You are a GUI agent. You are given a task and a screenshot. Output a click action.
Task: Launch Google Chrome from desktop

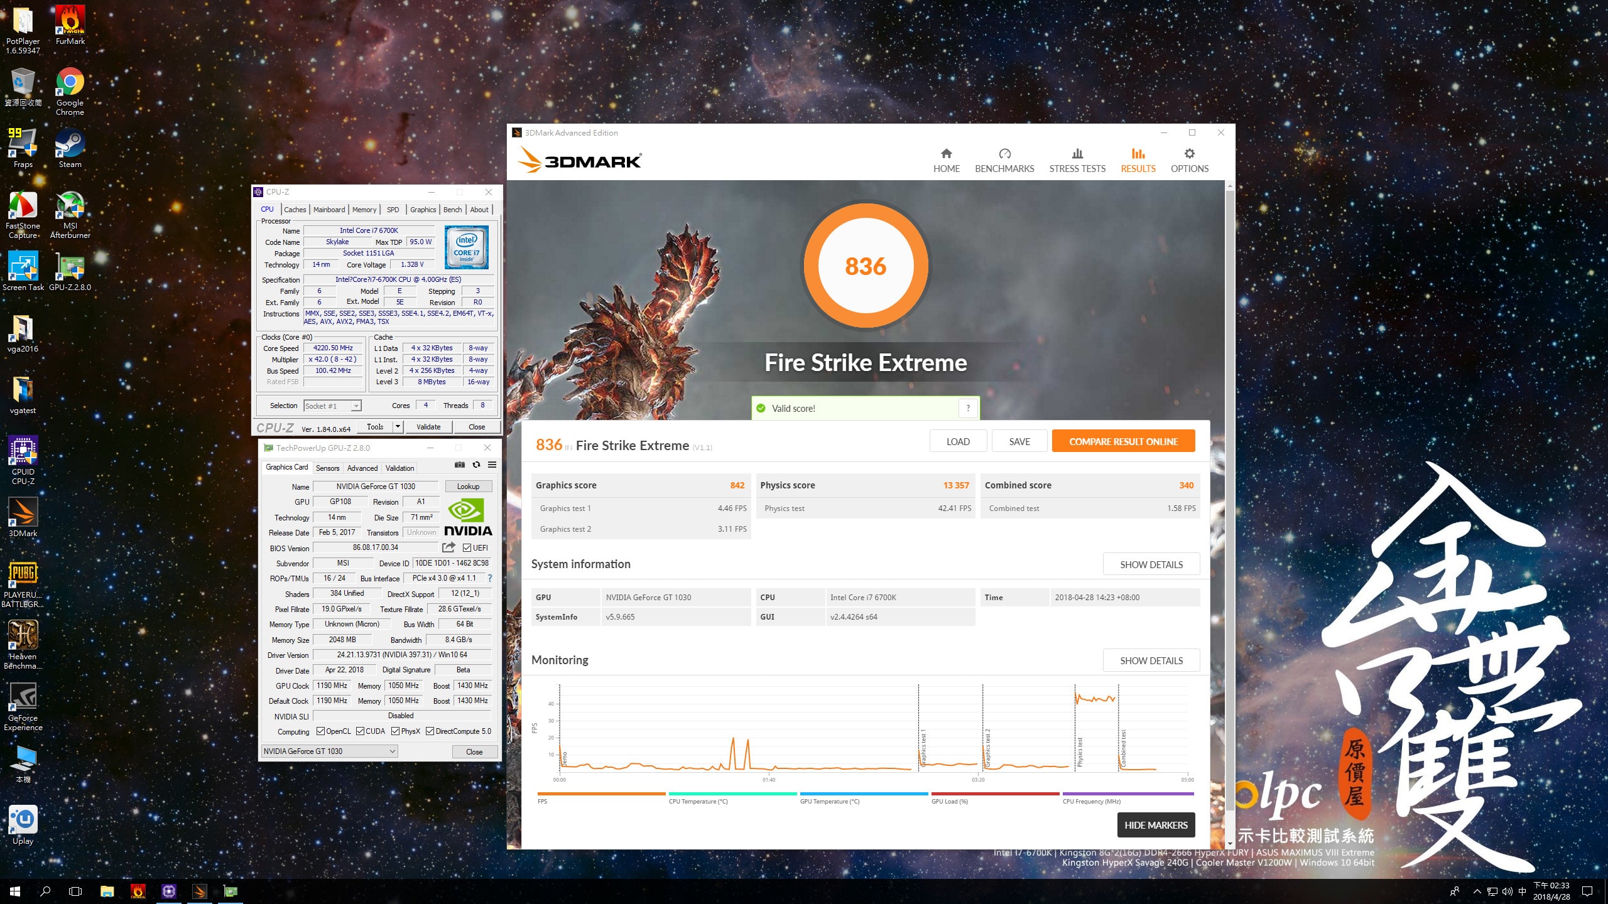[70, 92]
